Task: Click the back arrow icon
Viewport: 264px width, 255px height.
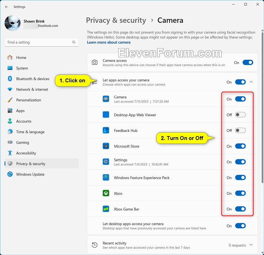Action: pyautogui.click(x=7, y=7)
